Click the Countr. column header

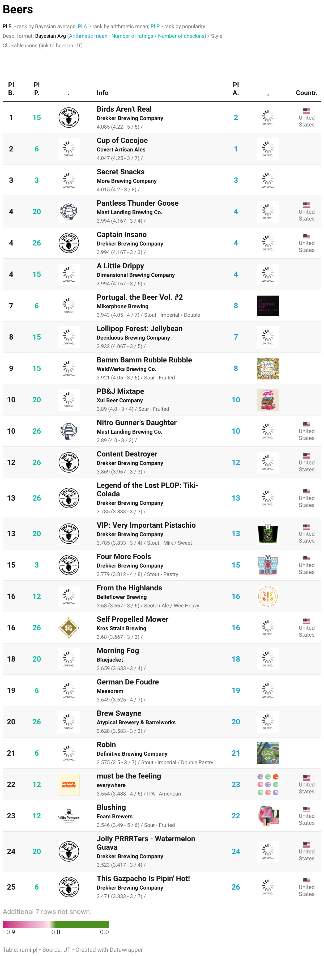[x=306, y=93]
